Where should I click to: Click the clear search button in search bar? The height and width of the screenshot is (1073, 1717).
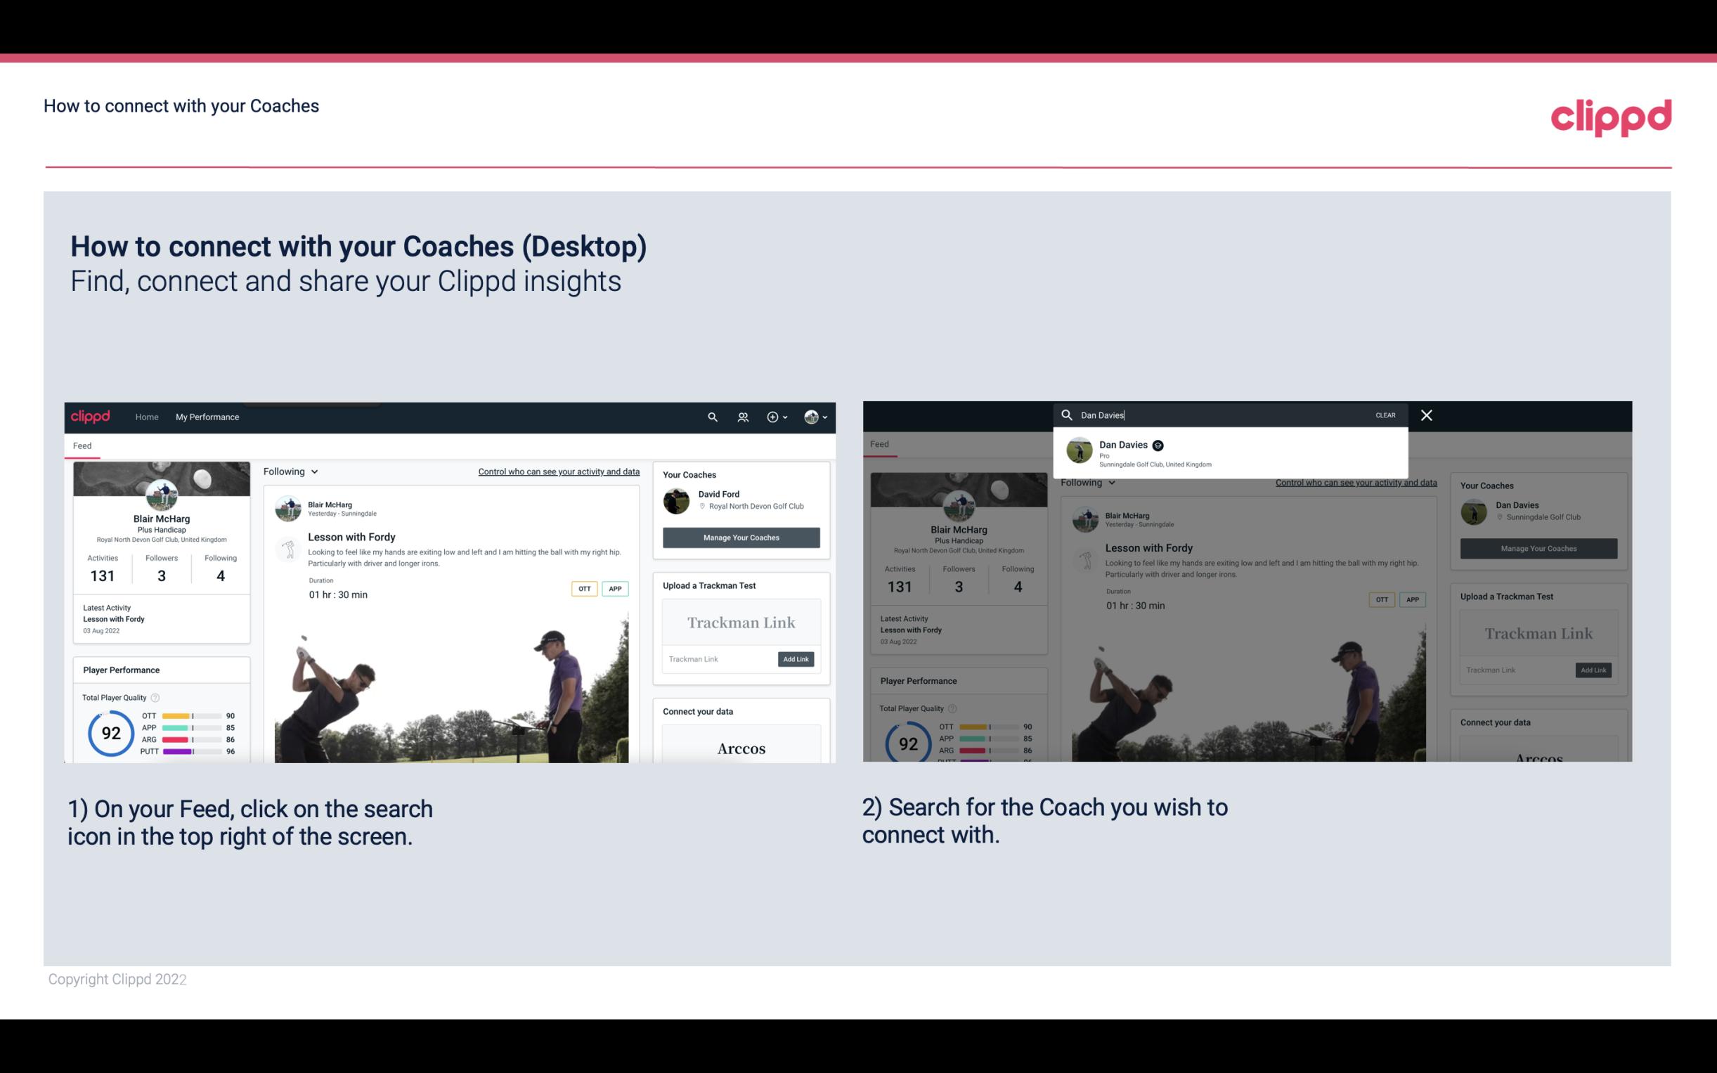(x=1386, y=414)
